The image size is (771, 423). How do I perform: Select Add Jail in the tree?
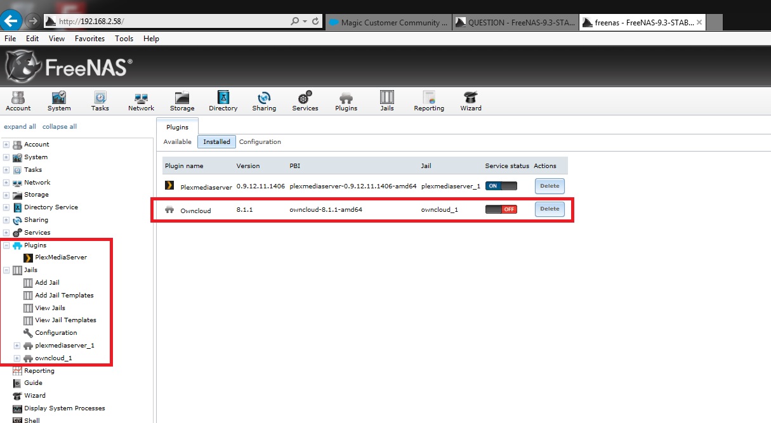pyautogui.click(x=47, y=283)
